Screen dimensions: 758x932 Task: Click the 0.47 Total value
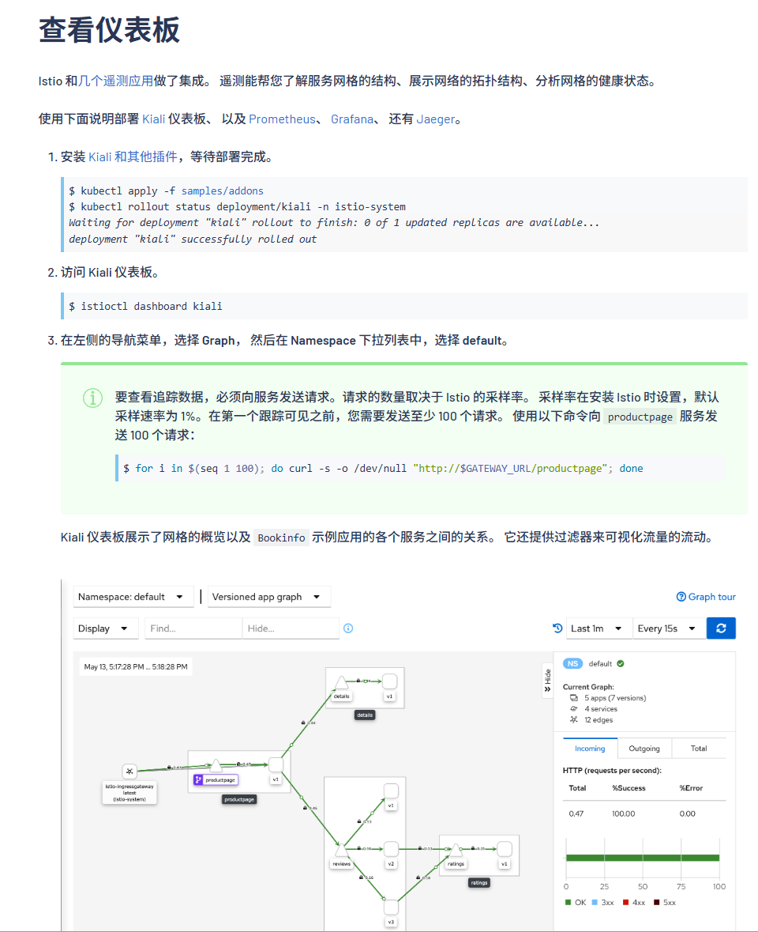(x=576, y=813)
